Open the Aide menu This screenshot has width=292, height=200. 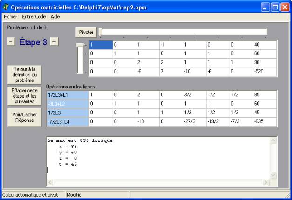(x=55, y=17)
